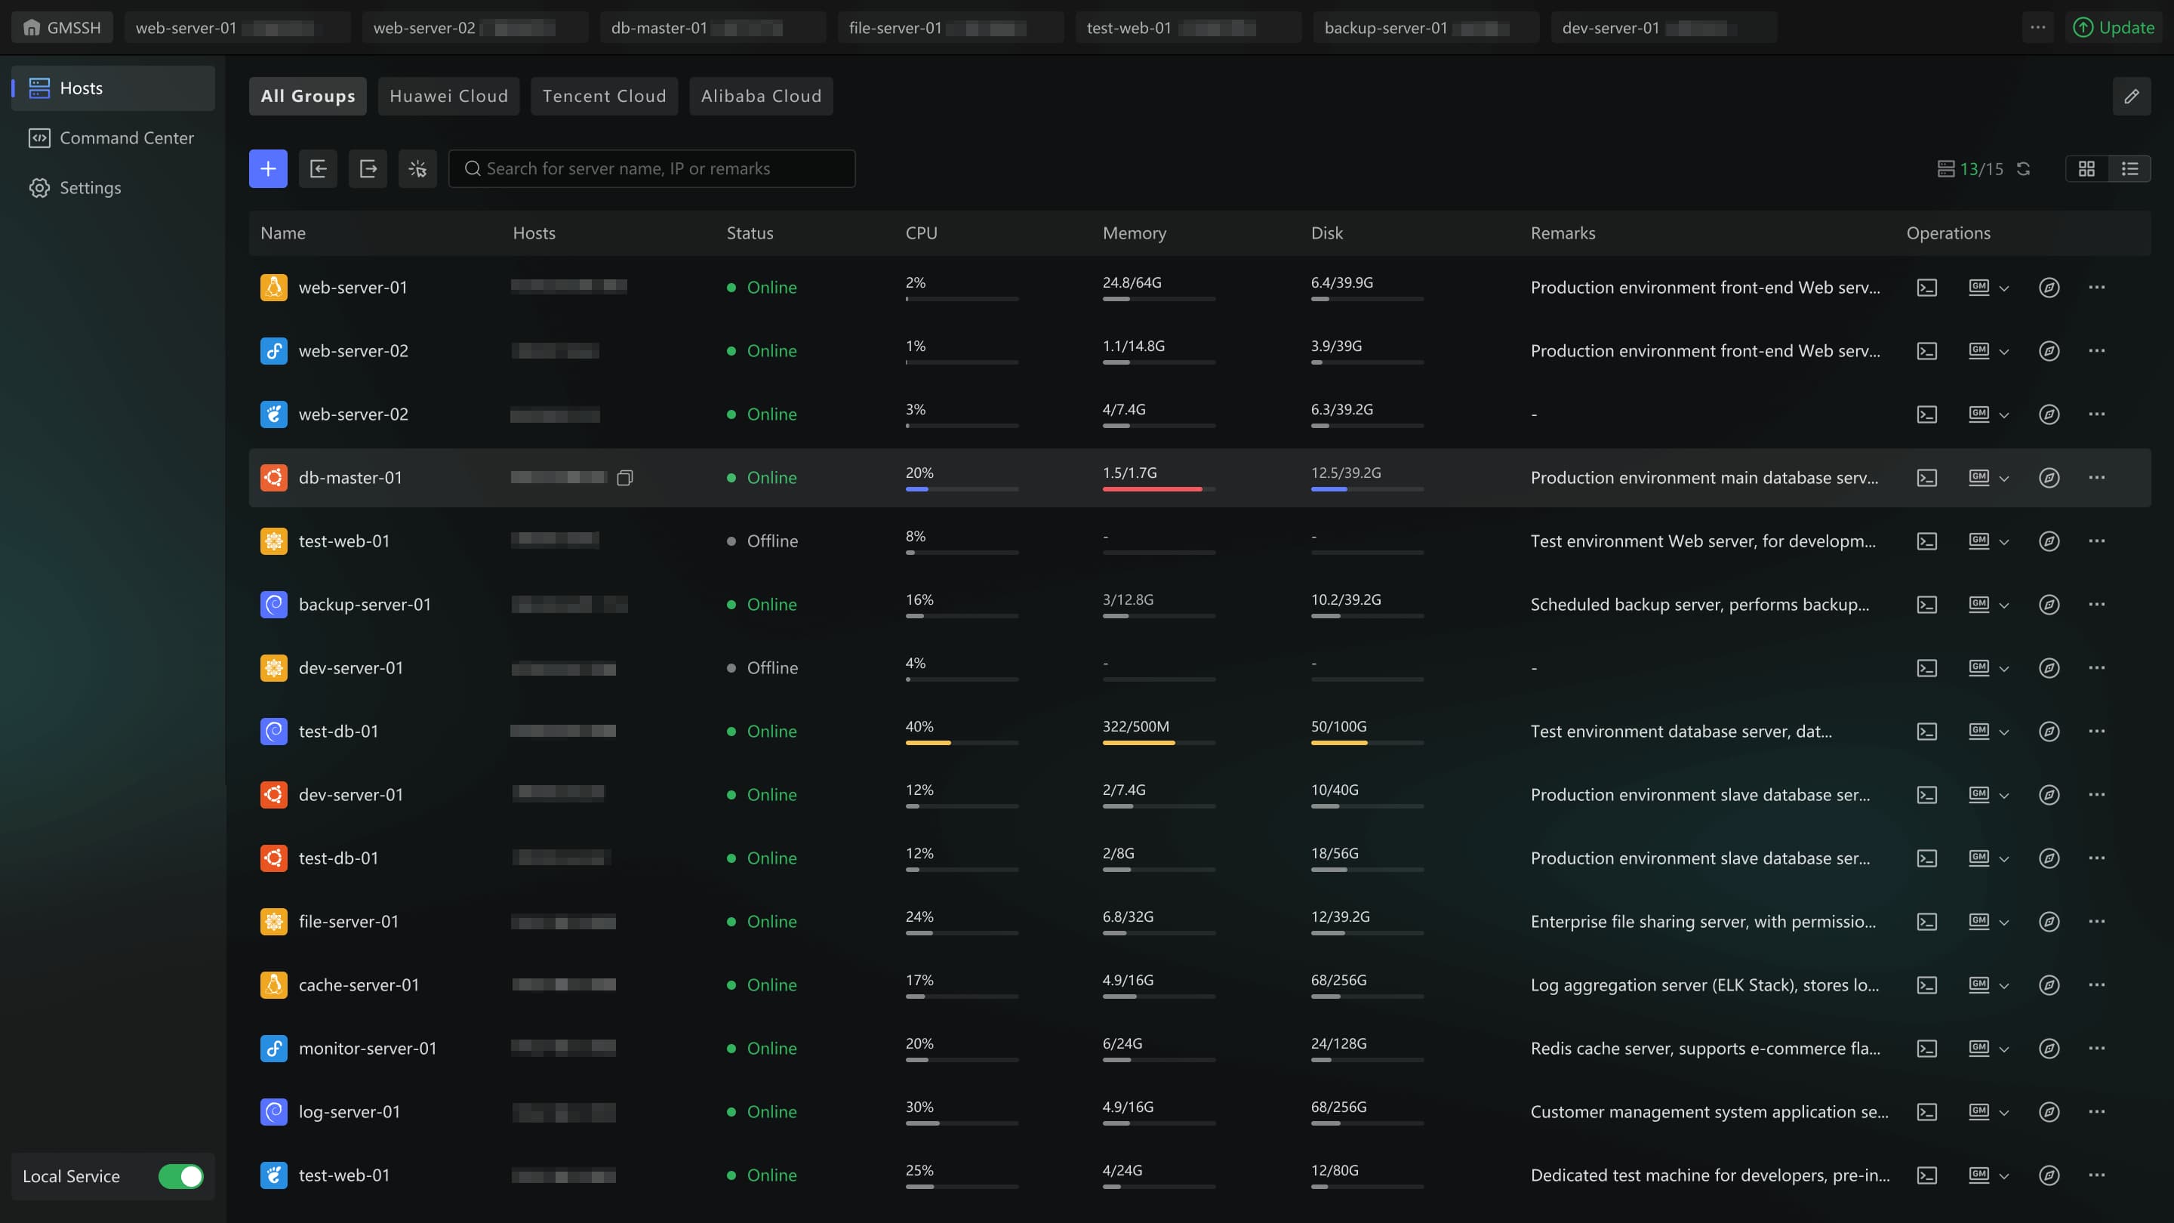2174x1223 pixels.
Task: Switch to list view layout
Action: [x=2129, y=169]
